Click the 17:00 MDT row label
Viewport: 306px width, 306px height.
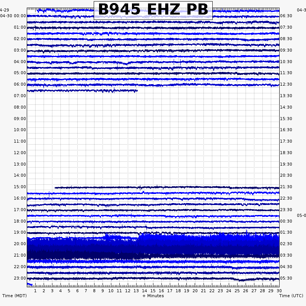pyautogui.click(x=20, y=210)
